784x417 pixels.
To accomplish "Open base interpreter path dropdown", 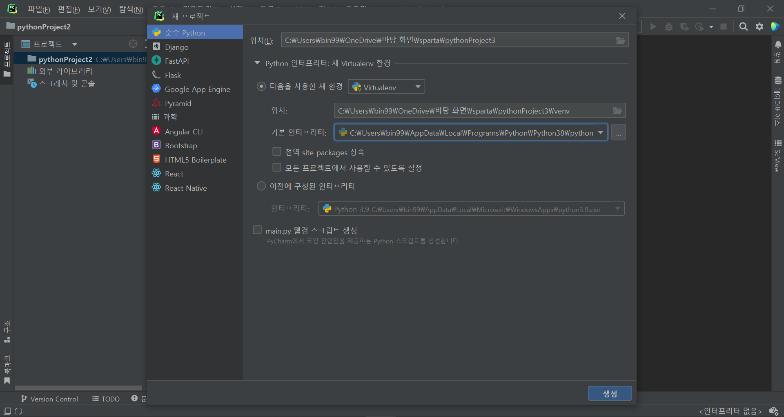I will pos(600,132).
